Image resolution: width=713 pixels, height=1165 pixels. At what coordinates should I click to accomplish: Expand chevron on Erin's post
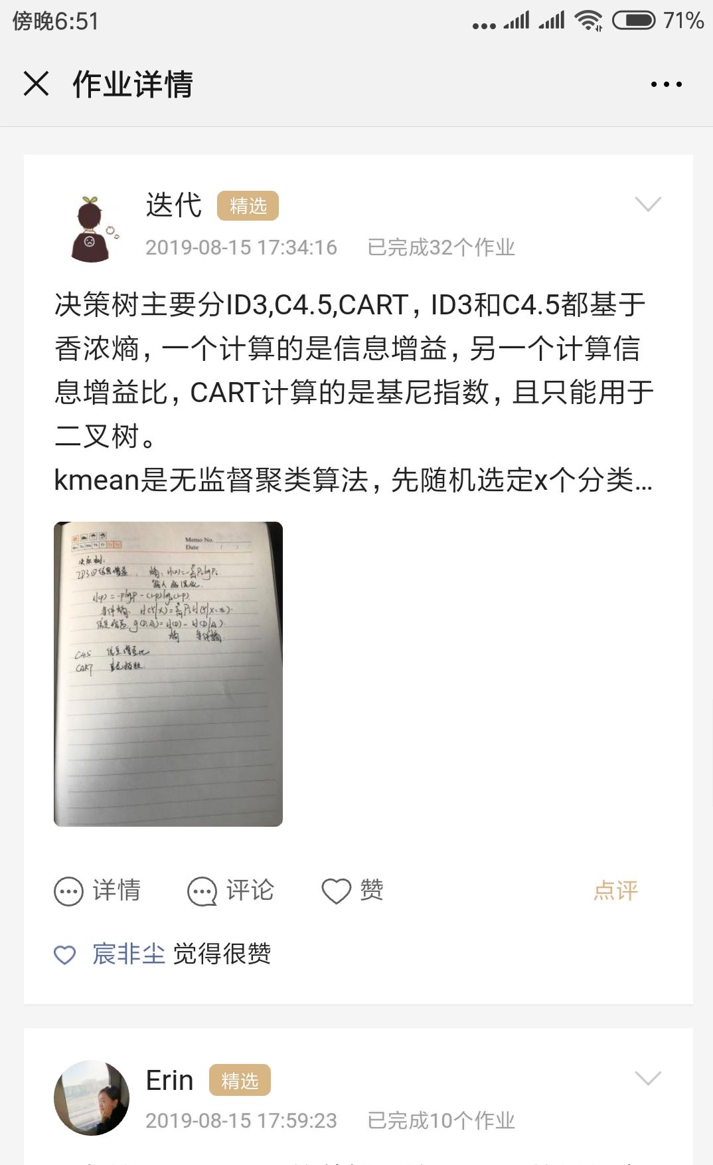(648, 1077)
